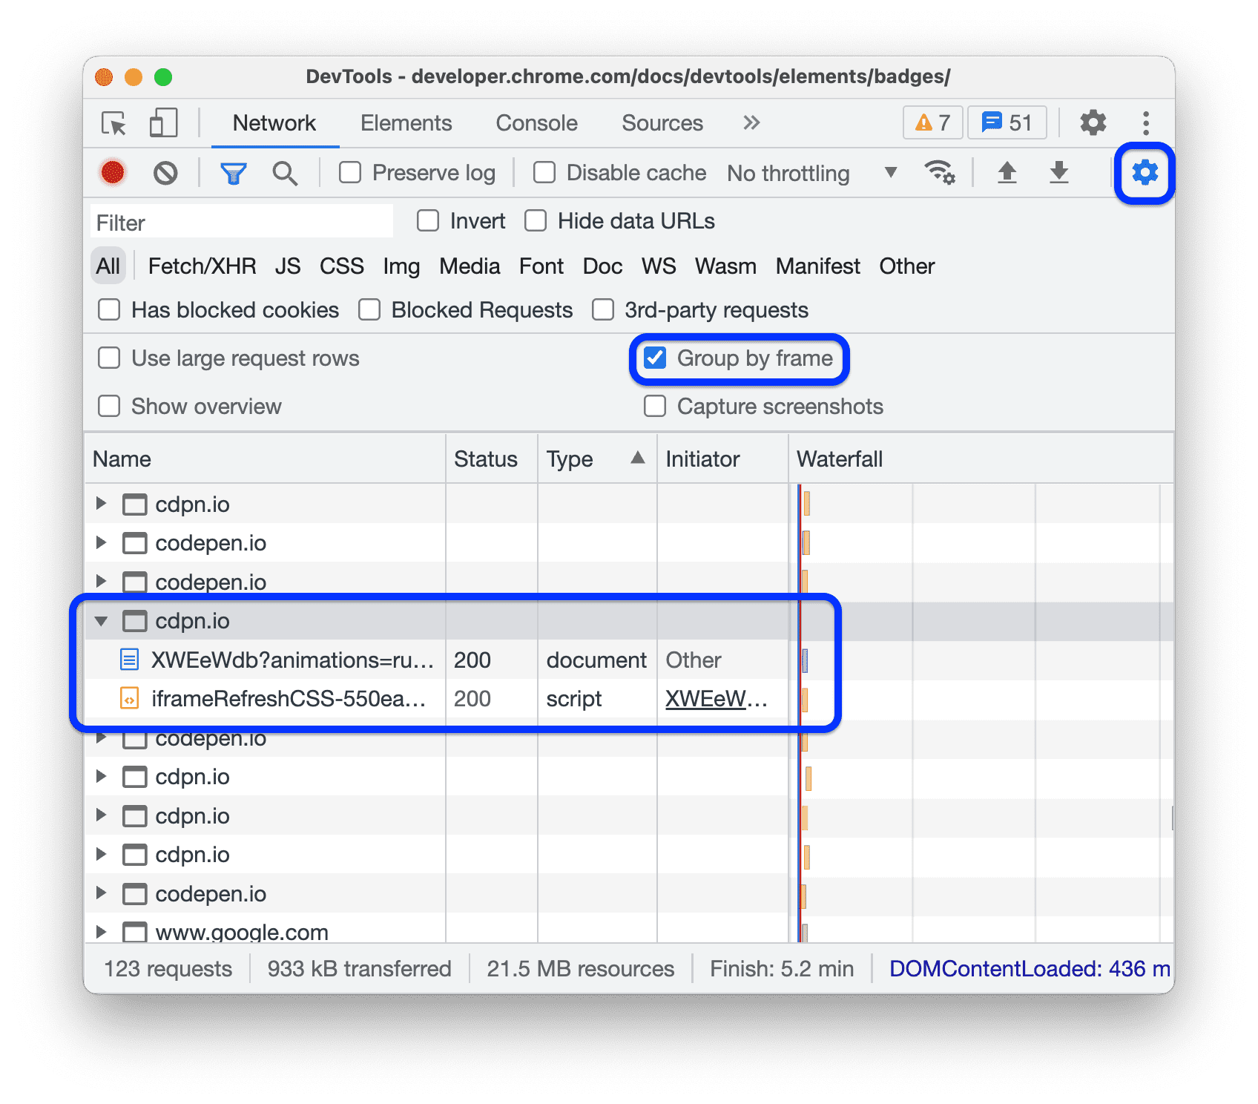1258x1104 pixels.
Task: Check the Disable cache option
Action: tap(544, 172)
